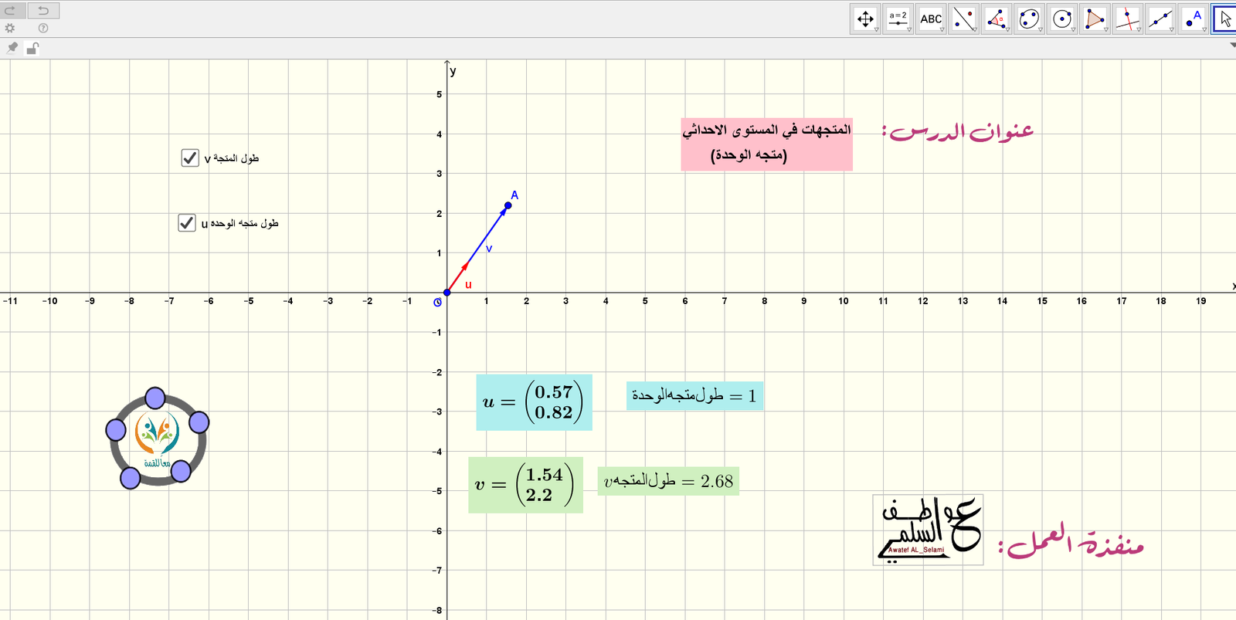This screenshot has height=620, width=1236.
Task: Open the Slider tool's dropdown triangle
Action: 910,29
